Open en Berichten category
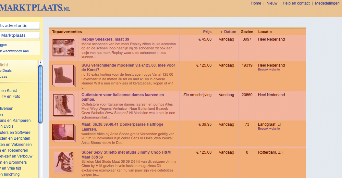Image resolution: width=342 pixels, height=178 pixels. tap(15, 138)
